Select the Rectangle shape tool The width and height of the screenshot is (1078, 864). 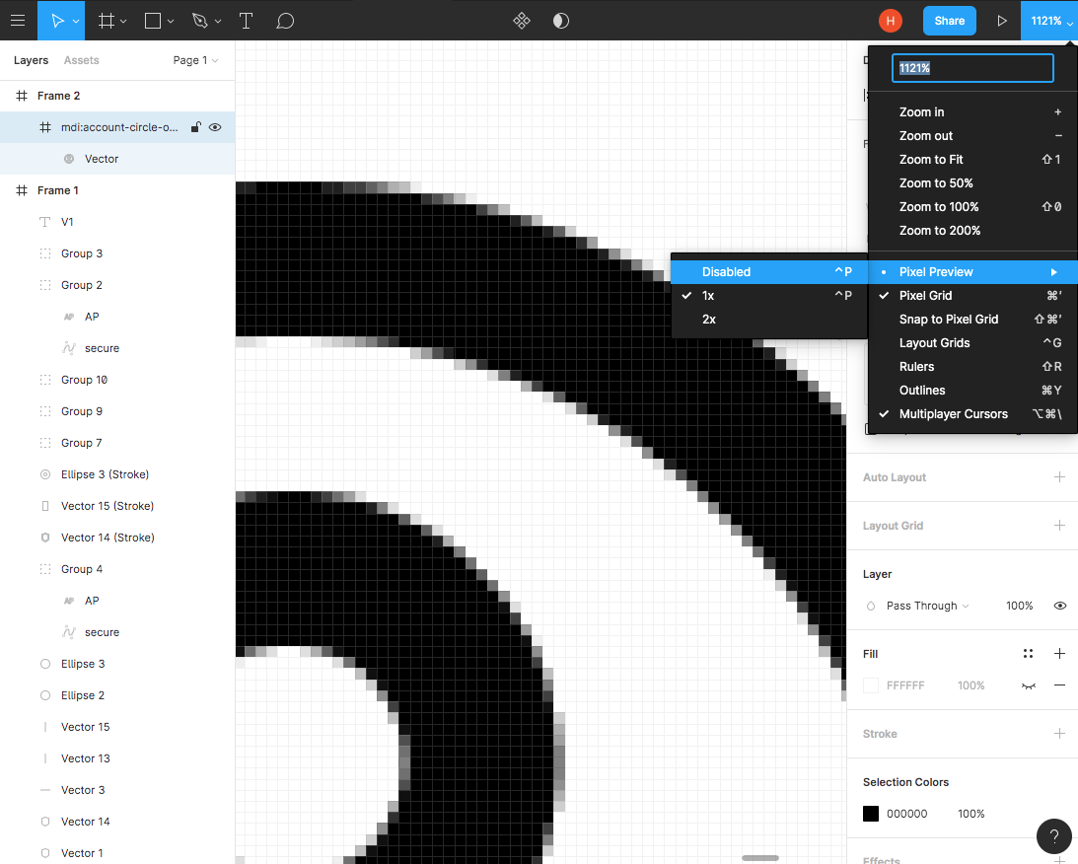[153, 20]
